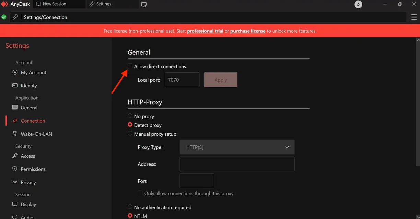Click the Privacy glasses icon

[15, 182]
